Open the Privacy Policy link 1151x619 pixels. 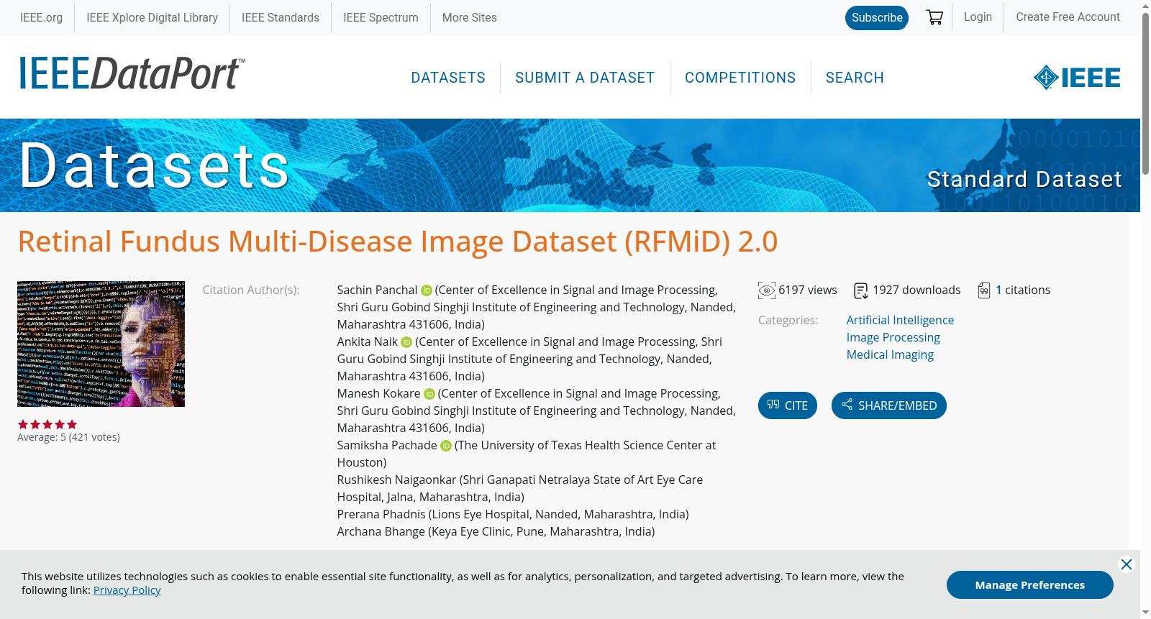pyautogui.click(x=127, y=590)
